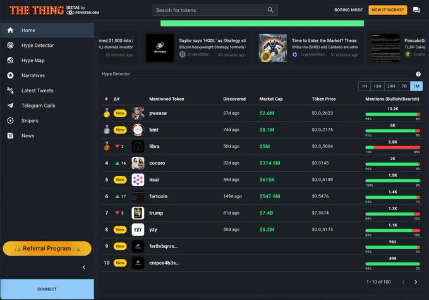Open the pwease token link
Image resolution: width=429 pixels, height=300 pixels.
pyautogui.click(x=158, y=113)
